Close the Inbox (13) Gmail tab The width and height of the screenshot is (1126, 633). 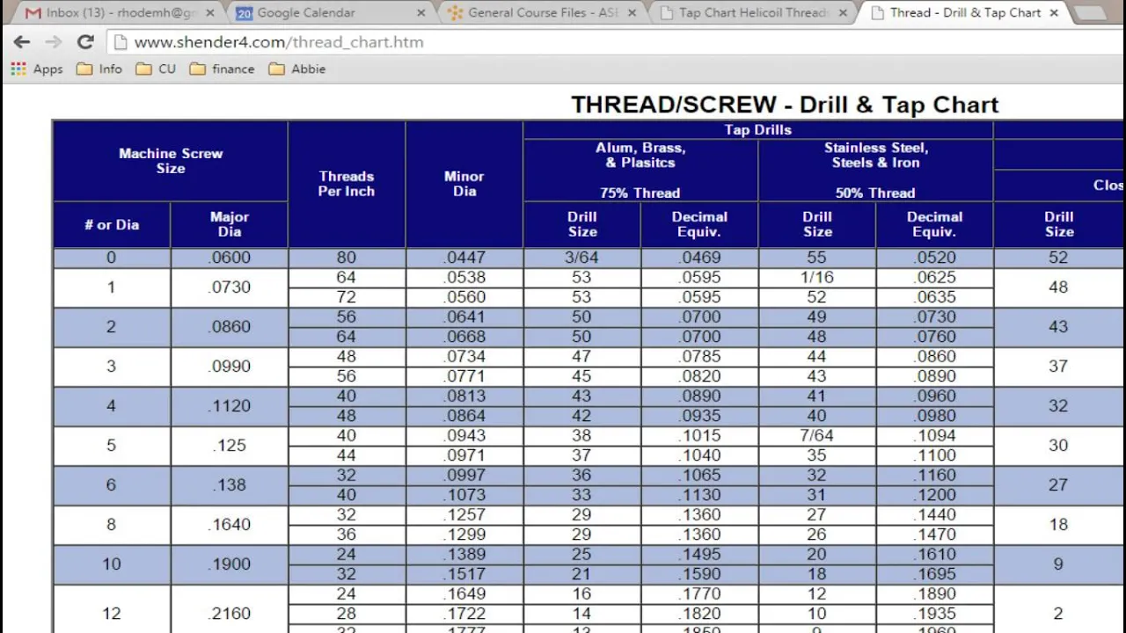210,13
